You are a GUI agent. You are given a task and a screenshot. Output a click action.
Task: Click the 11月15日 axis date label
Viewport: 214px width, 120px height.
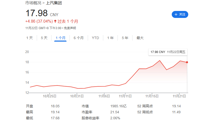point(152,96)
